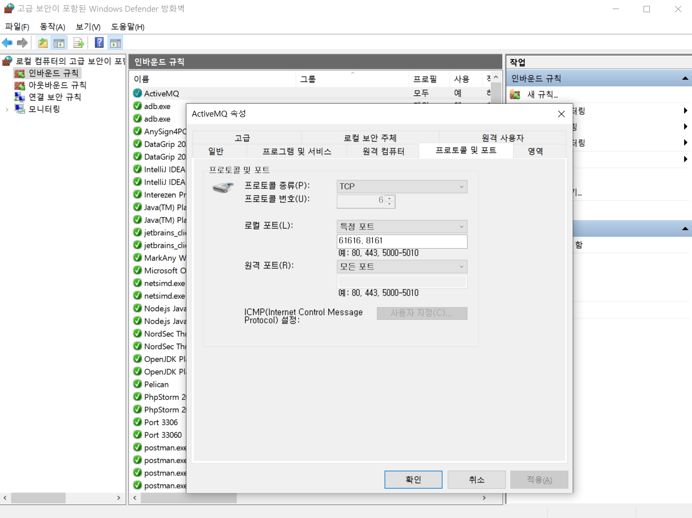692x518 pixels.
Task: Sort rules by the 그룹 column header
Action: [x=352, y=79]
